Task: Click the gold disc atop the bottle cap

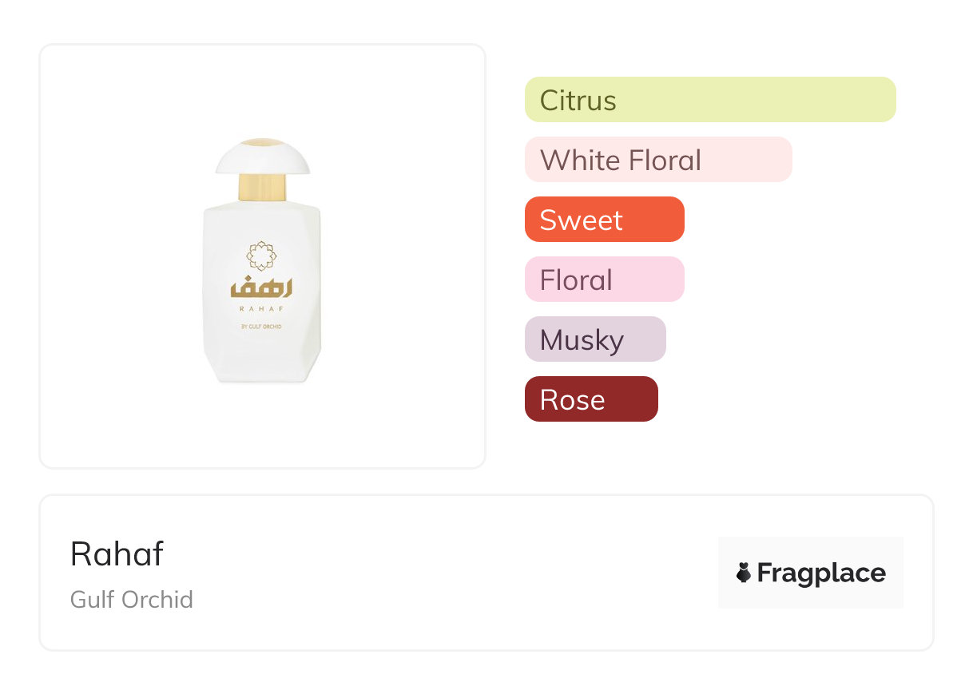Action: coord(261,142)
